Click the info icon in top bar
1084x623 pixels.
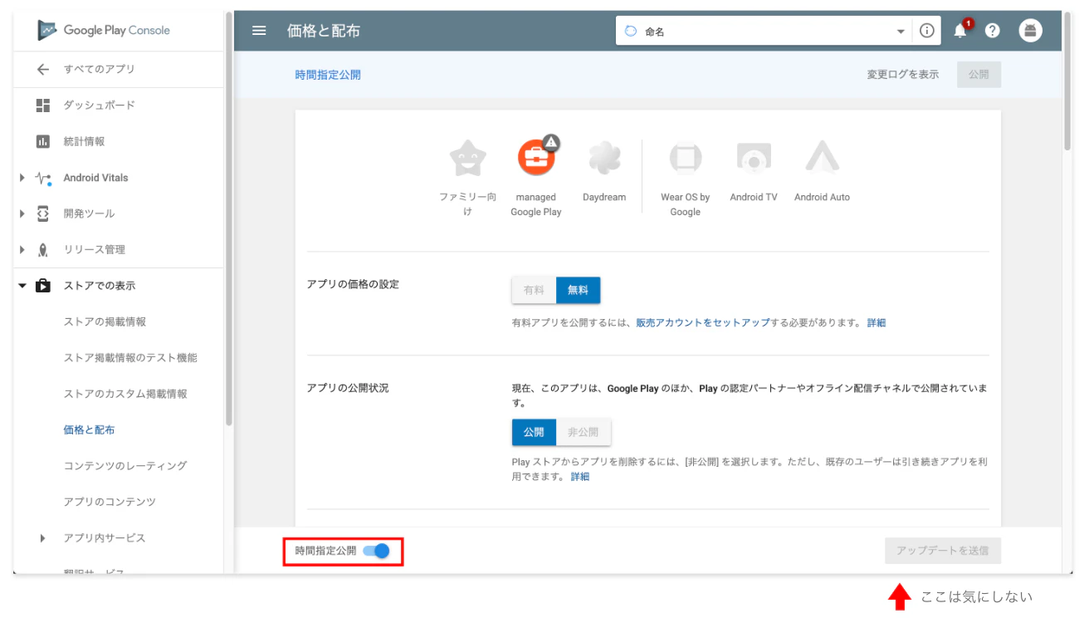pos(927,31)
